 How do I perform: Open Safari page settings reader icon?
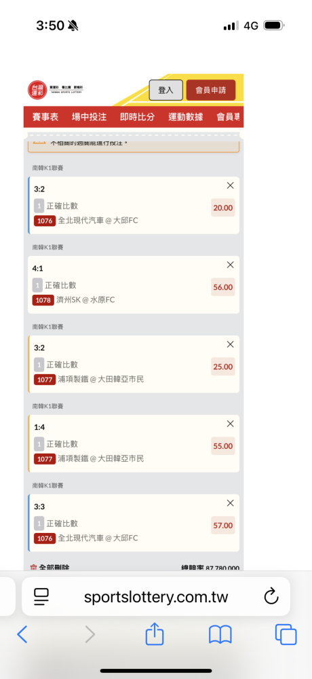point(41,597)
